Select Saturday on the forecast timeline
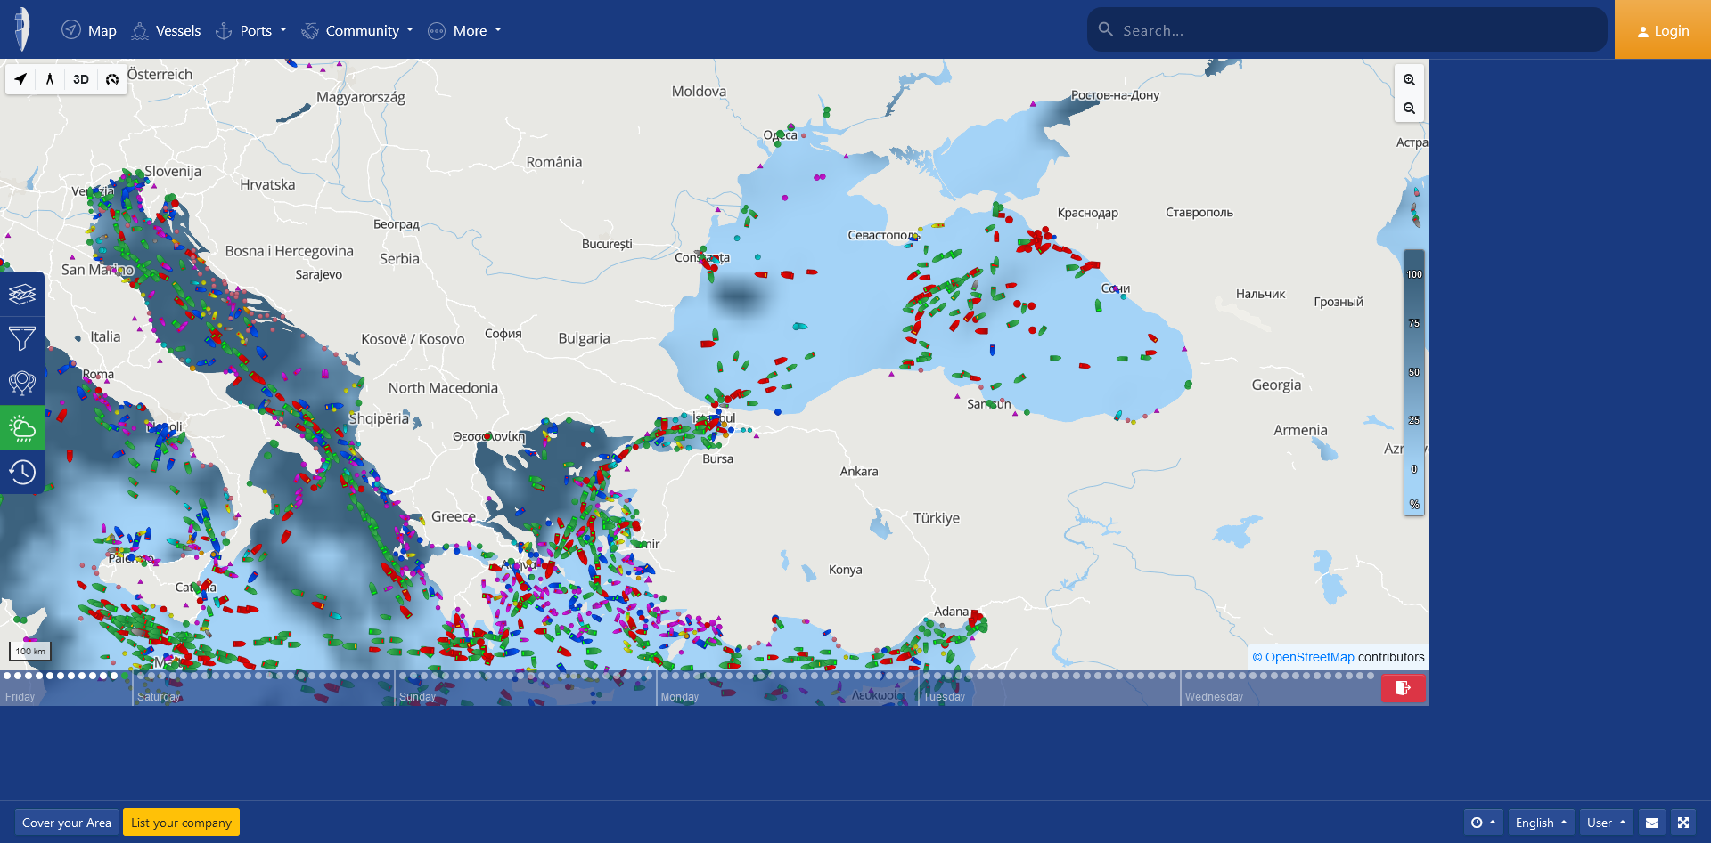 coord(159,697)
